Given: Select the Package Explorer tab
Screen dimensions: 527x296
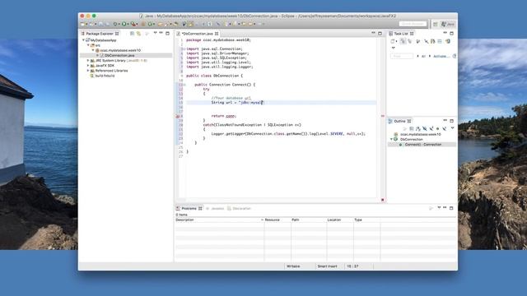Looking at the screenshot, I should 100,34.
